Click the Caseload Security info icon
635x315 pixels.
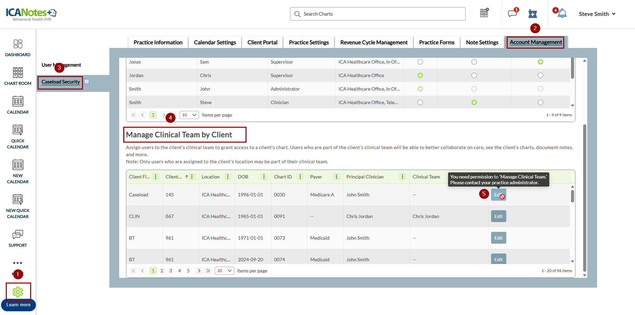click(87, 81)
